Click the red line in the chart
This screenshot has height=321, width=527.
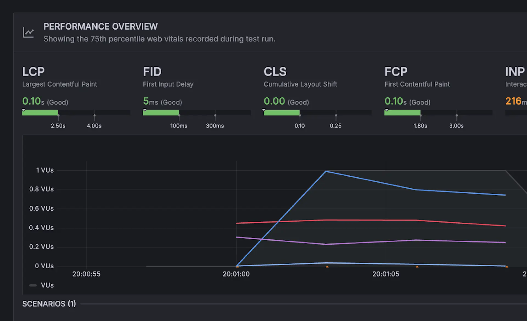[x=371, y=220]
